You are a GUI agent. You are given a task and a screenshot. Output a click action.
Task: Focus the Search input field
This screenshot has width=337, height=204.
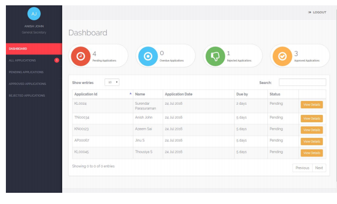[x=302, y=82]
